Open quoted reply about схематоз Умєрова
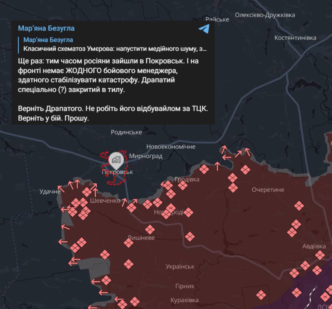This screenshot has width=332, height=309. (x=115, y=44)
